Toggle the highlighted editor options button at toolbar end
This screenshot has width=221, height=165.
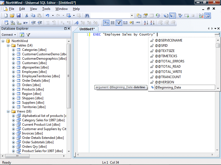208,15
